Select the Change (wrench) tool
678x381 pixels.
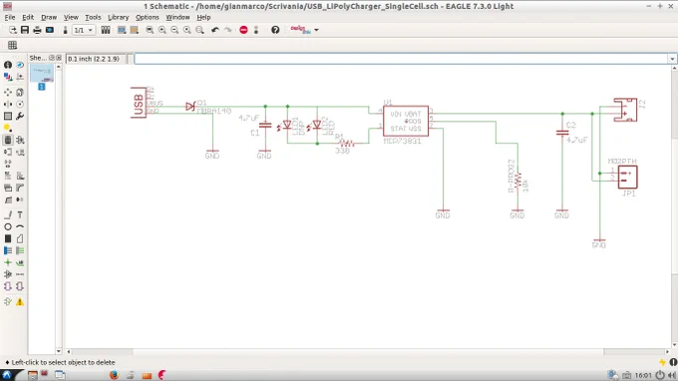tap(20, 117)
